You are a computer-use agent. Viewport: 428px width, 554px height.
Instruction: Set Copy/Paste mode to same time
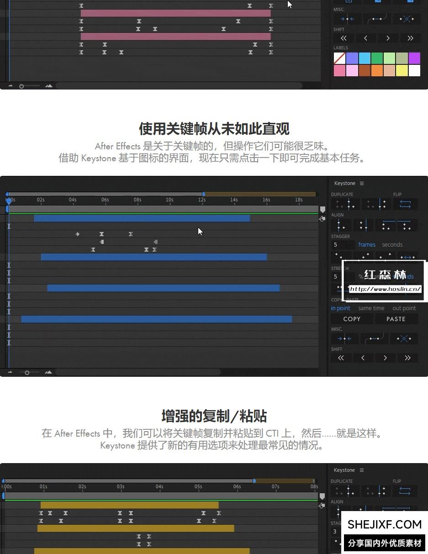tap(372, 308)
